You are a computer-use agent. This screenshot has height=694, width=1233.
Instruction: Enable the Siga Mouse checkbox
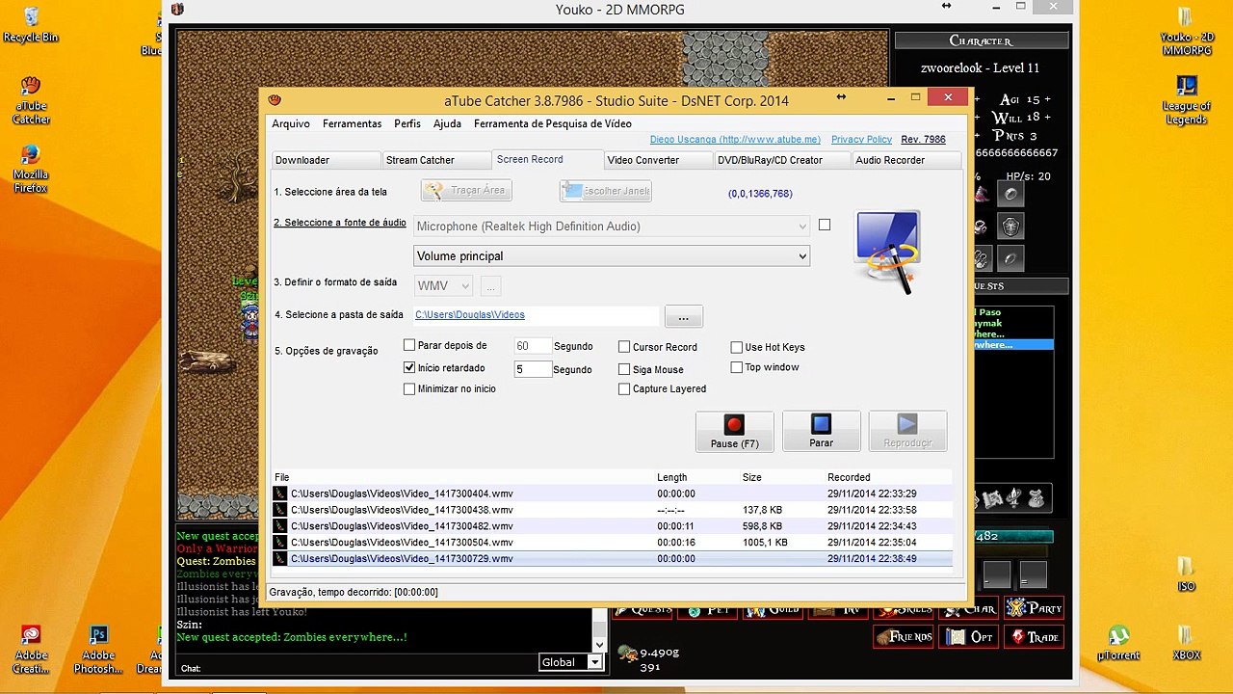(624, 369)
